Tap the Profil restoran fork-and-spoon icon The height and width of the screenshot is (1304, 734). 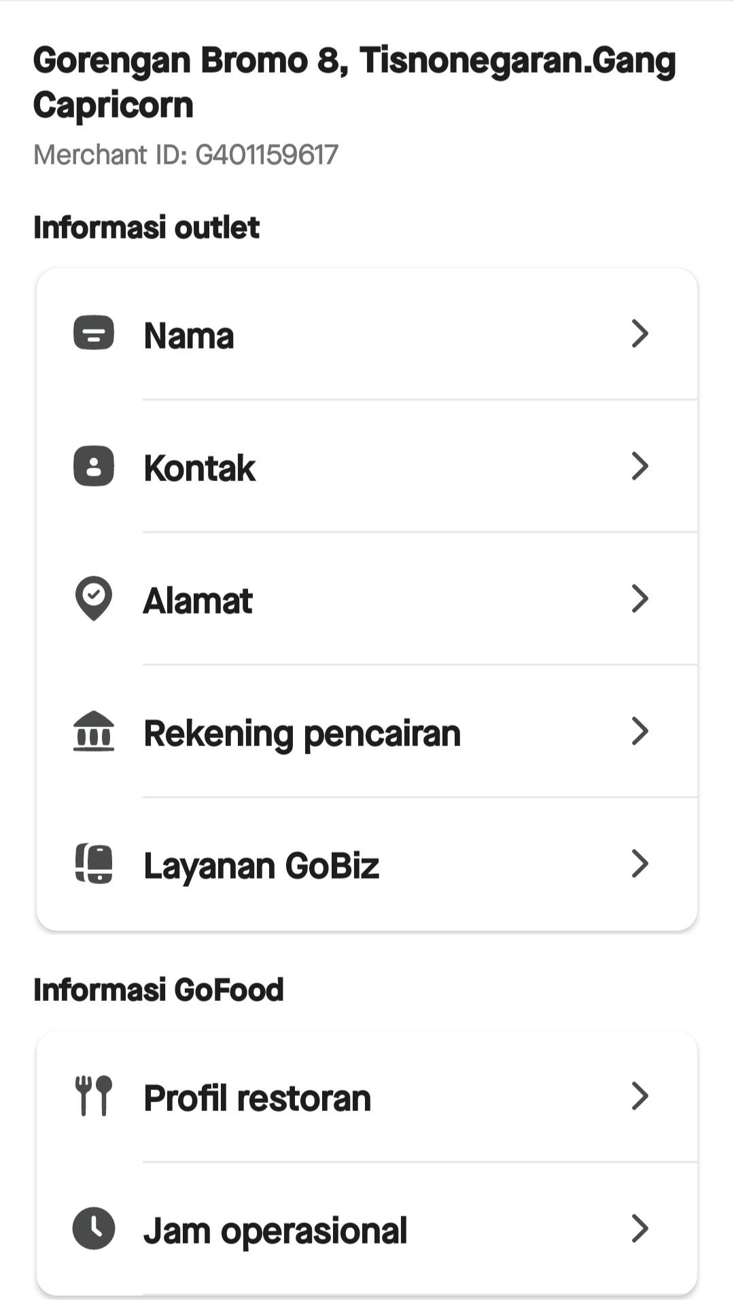[94, 1096]
